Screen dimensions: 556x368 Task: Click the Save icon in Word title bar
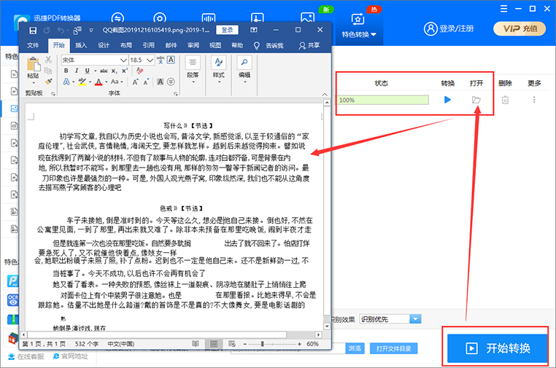(33, 31)
